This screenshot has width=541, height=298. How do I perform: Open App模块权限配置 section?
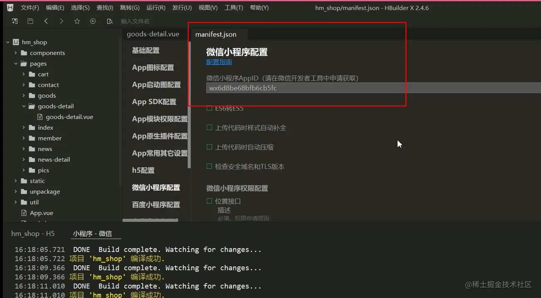coord(160,119)
